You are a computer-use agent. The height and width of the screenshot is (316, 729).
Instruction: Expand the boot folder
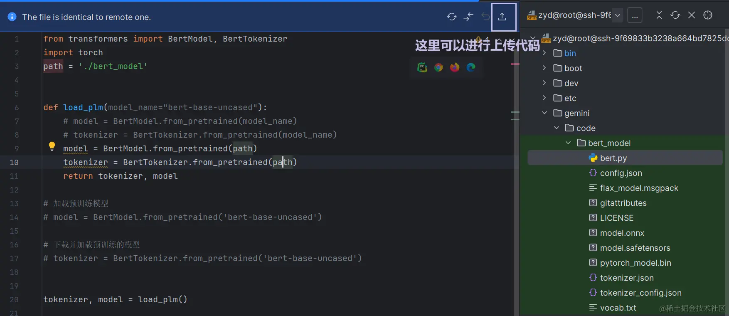coord(544,68)
